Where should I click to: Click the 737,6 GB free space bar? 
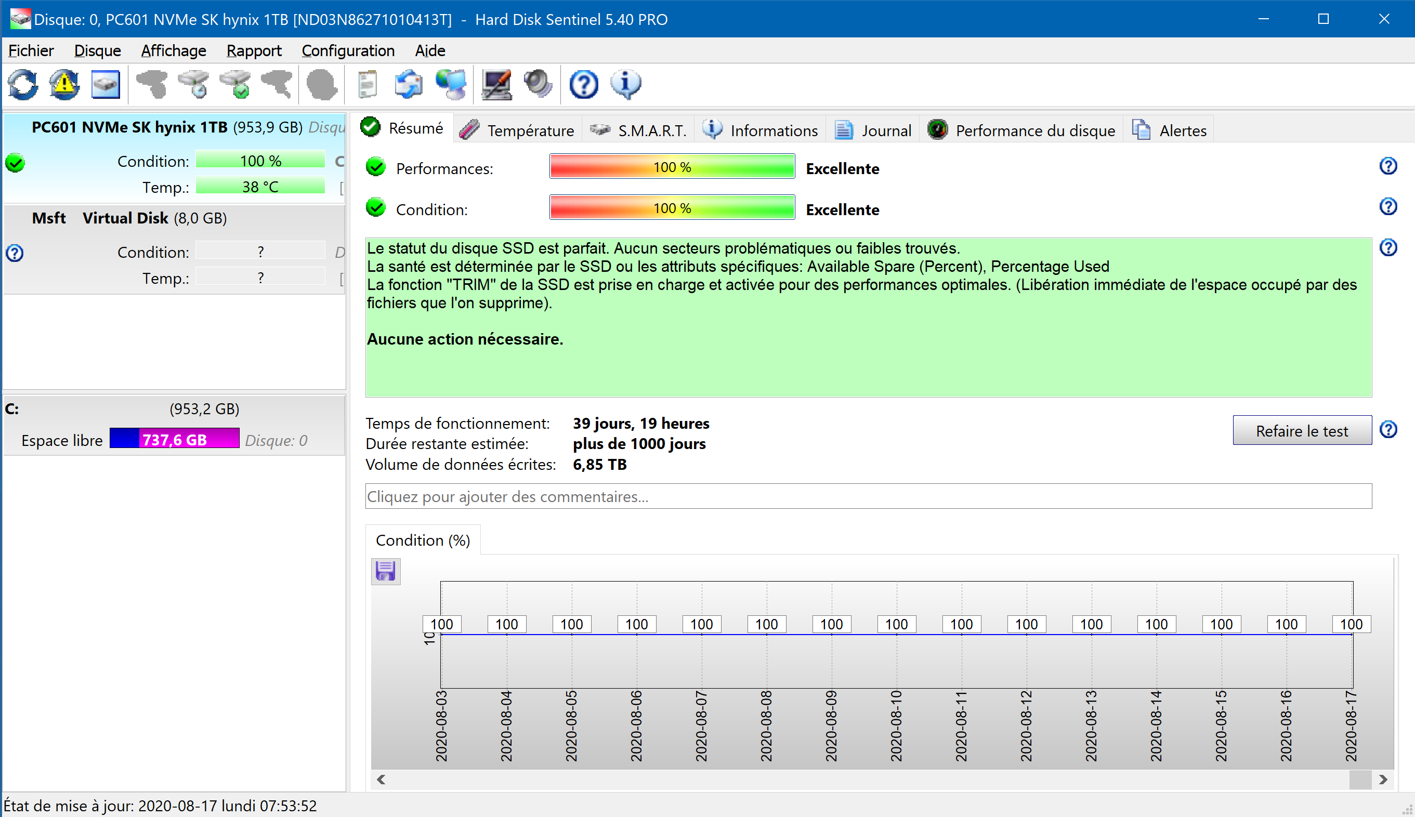point(175,439)
